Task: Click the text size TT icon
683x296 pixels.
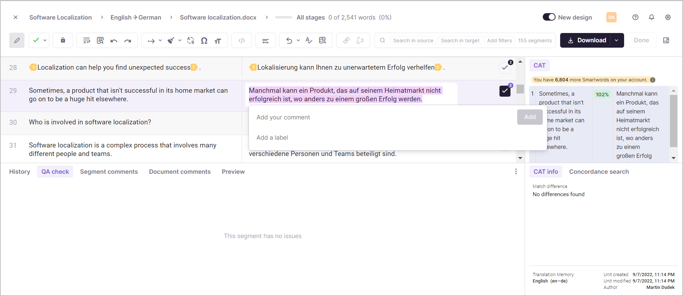Action: 218,41
